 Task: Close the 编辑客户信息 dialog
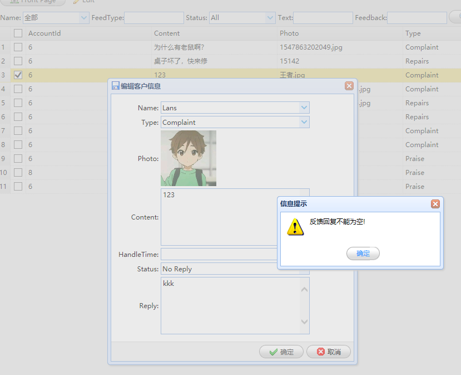[x=349, y=86]
